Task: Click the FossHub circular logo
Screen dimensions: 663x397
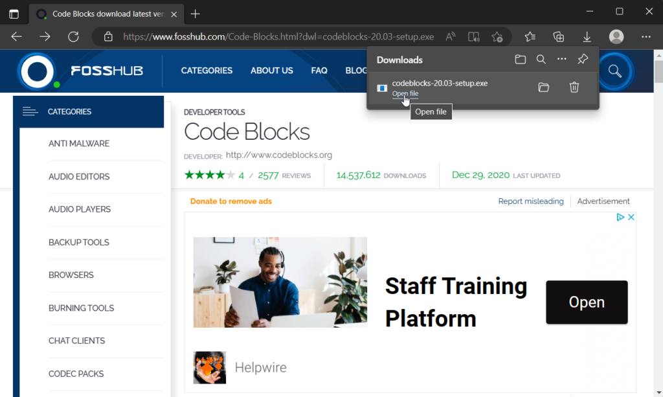Action: 37,71
